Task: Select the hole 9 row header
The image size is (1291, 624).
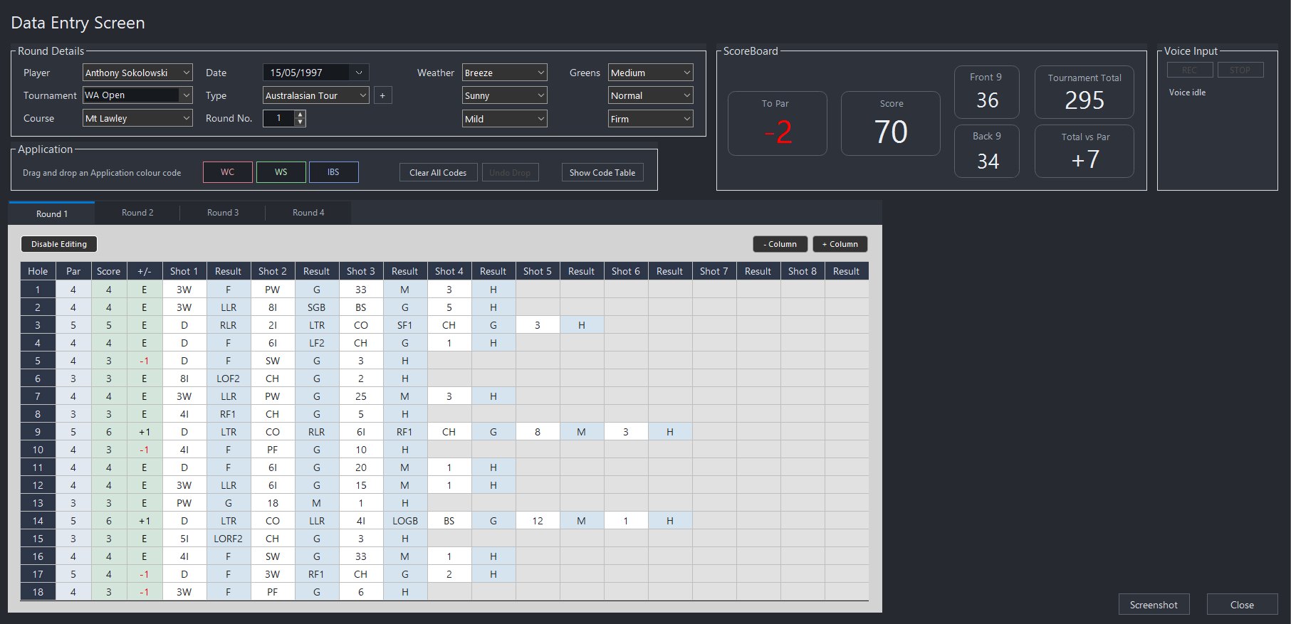Action: click(38, 432)
